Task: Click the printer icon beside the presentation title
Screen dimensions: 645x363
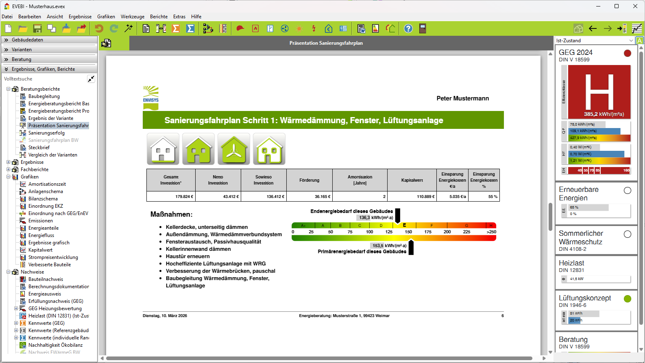Action: click(107, 43)
